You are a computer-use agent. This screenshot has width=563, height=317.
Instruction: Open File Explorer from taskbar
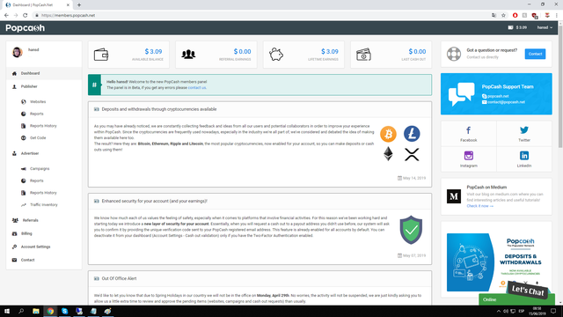[36, 311]
